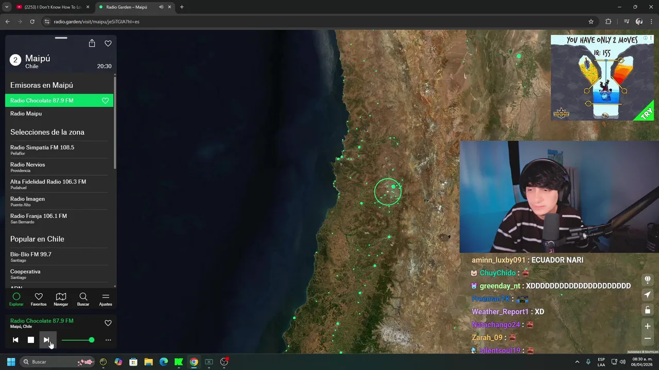Open the Navegar tab
659x370 pixels.
61,300
